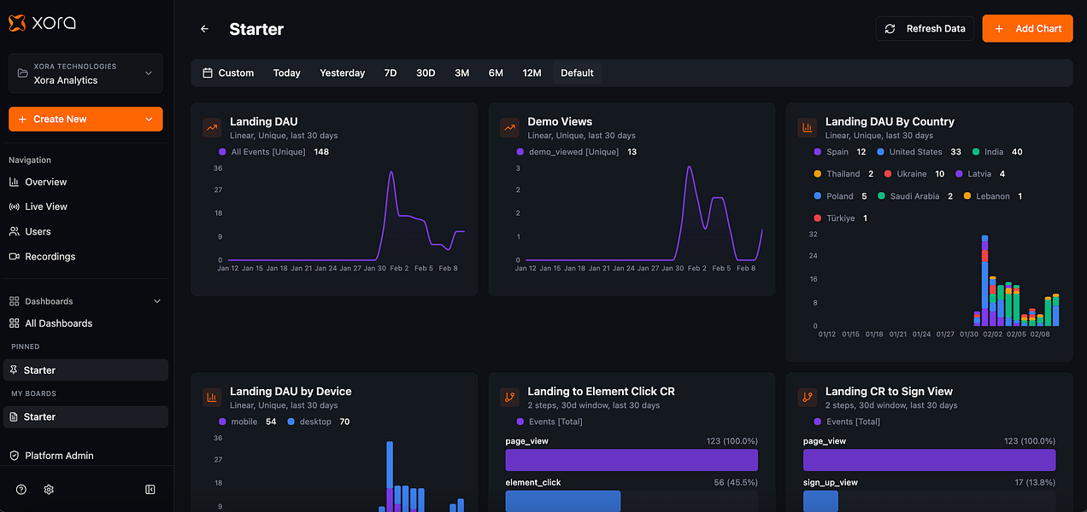Click the Latvia legend color dot
The height and width of the screenshot is (512, 1087).
(958, 174)
